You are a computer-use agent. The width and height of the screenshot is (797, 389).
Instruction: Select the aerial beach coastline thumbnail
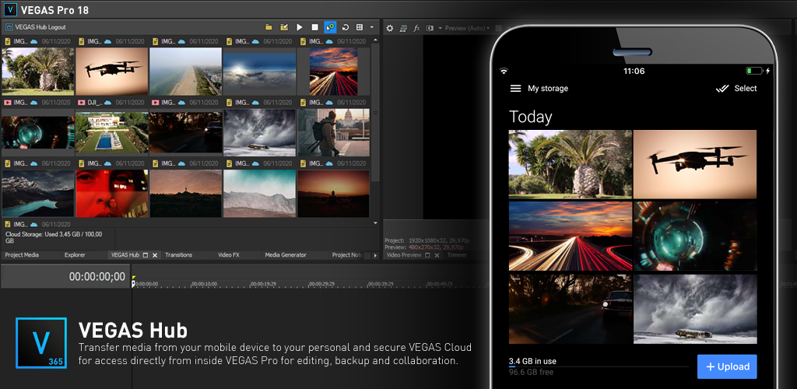185,72
